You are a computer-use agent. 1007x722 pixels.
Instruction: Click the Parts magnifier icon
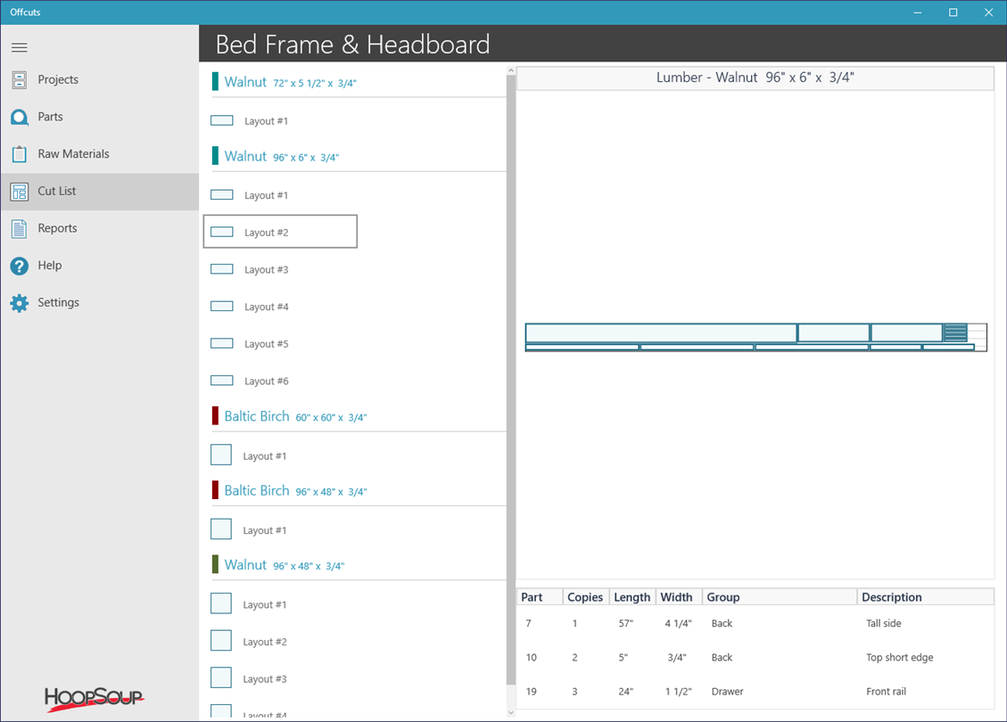(x=20, y=117)
